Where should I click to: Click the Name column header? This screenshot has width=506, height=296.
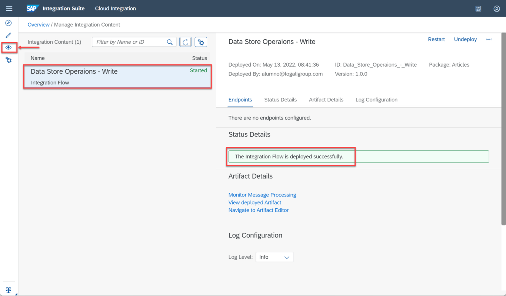(x=38, y=58)
